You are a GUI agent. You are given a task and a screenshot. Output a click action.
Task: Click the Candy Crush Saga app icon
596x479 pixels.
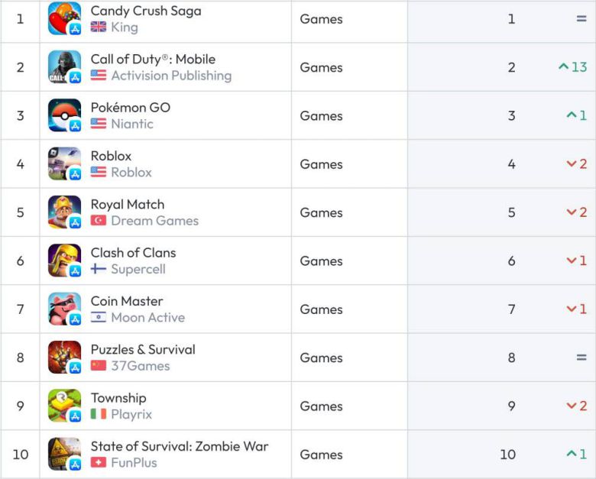point(64,18)
